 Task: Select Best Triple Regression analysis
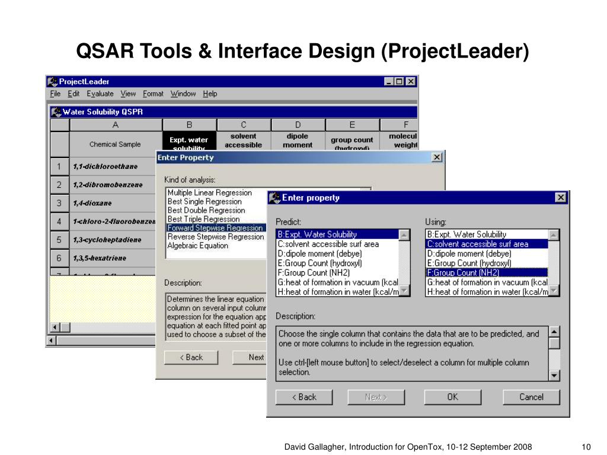tap(204, 219)
